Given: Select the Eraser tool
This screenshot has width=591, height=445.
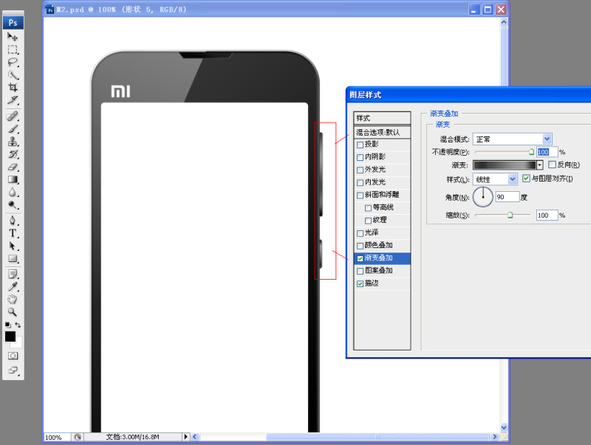Looking at the screenshot, I should click(x=13, y=167).
